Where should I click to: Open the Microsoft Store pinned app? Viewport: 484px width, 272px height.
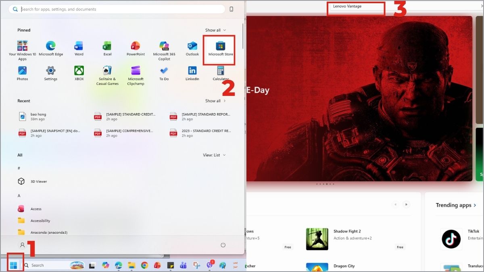(220, 48)
